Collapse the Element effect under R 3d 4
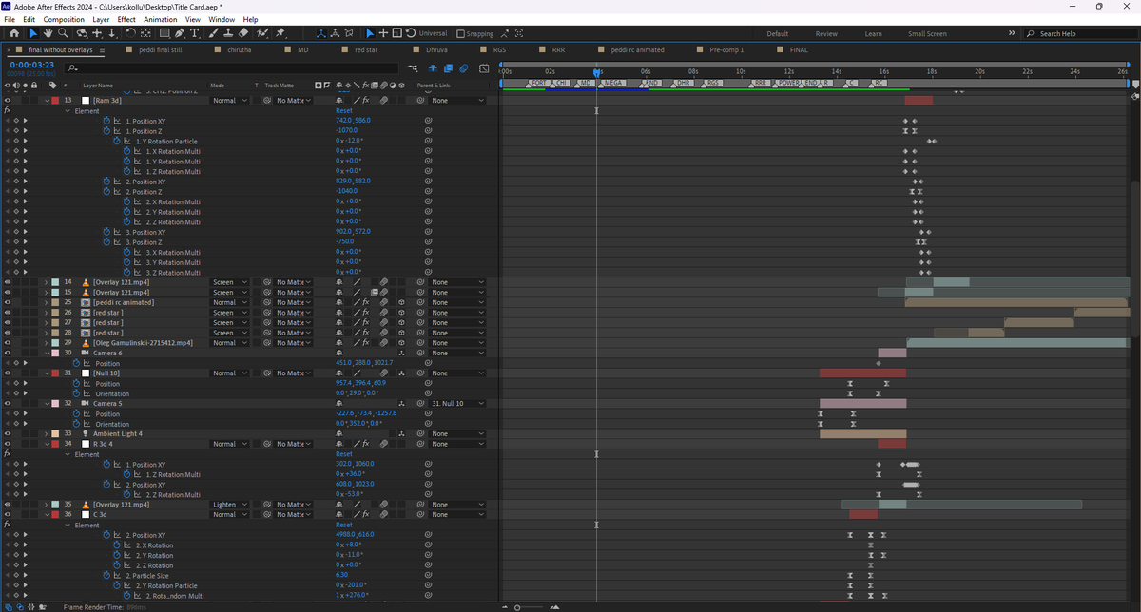The height and width of the screenshot is (612, 1141). (68, 454)
